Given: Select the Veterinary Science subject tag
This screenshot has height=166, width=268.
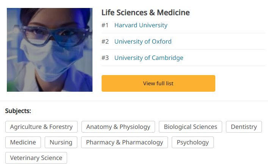Looking at the screenshot, I should (36, 158).
